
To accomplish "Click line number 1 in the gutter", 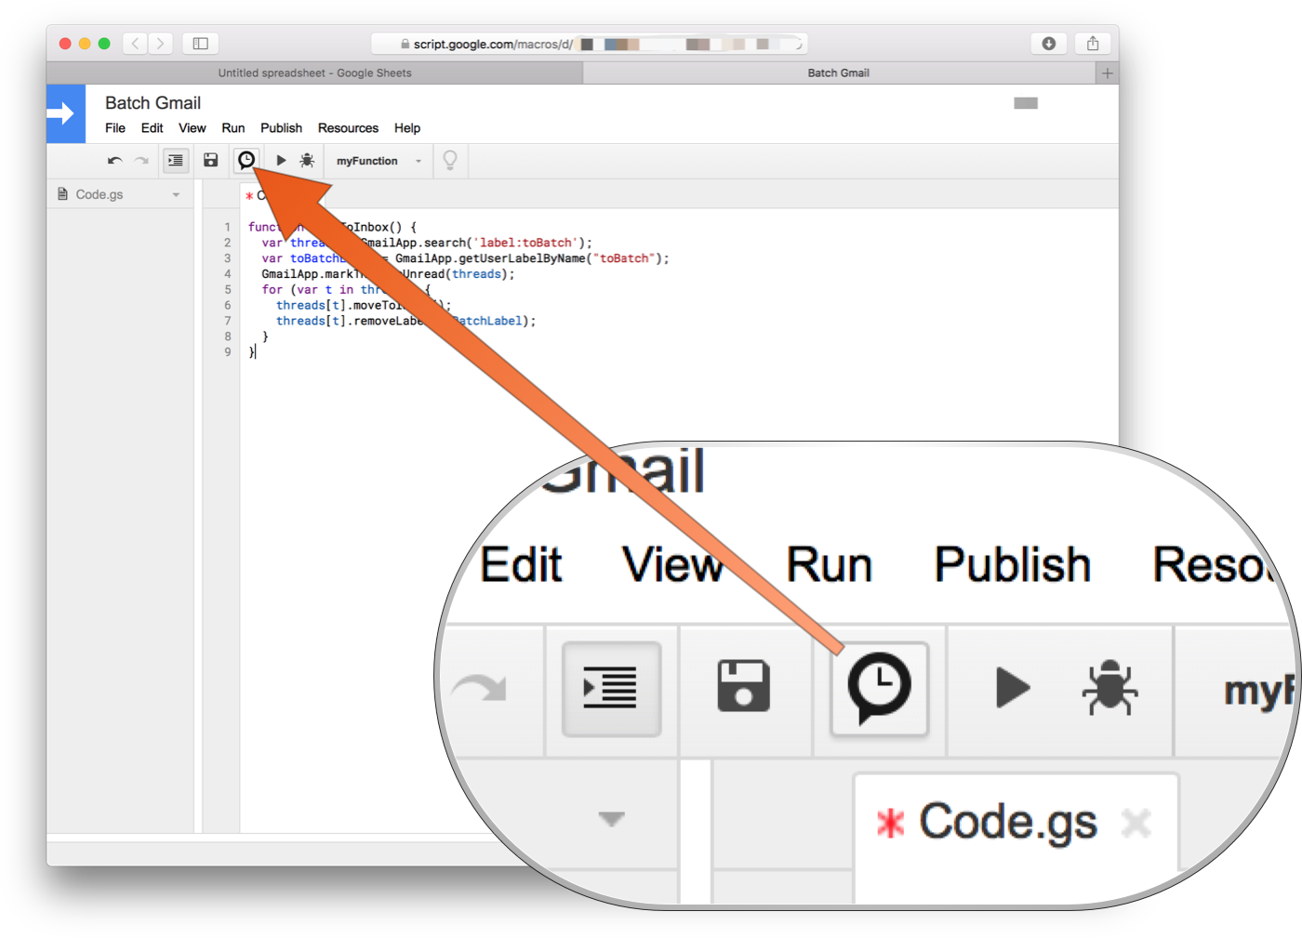I will pyautogui.click(x=227, y=227).
